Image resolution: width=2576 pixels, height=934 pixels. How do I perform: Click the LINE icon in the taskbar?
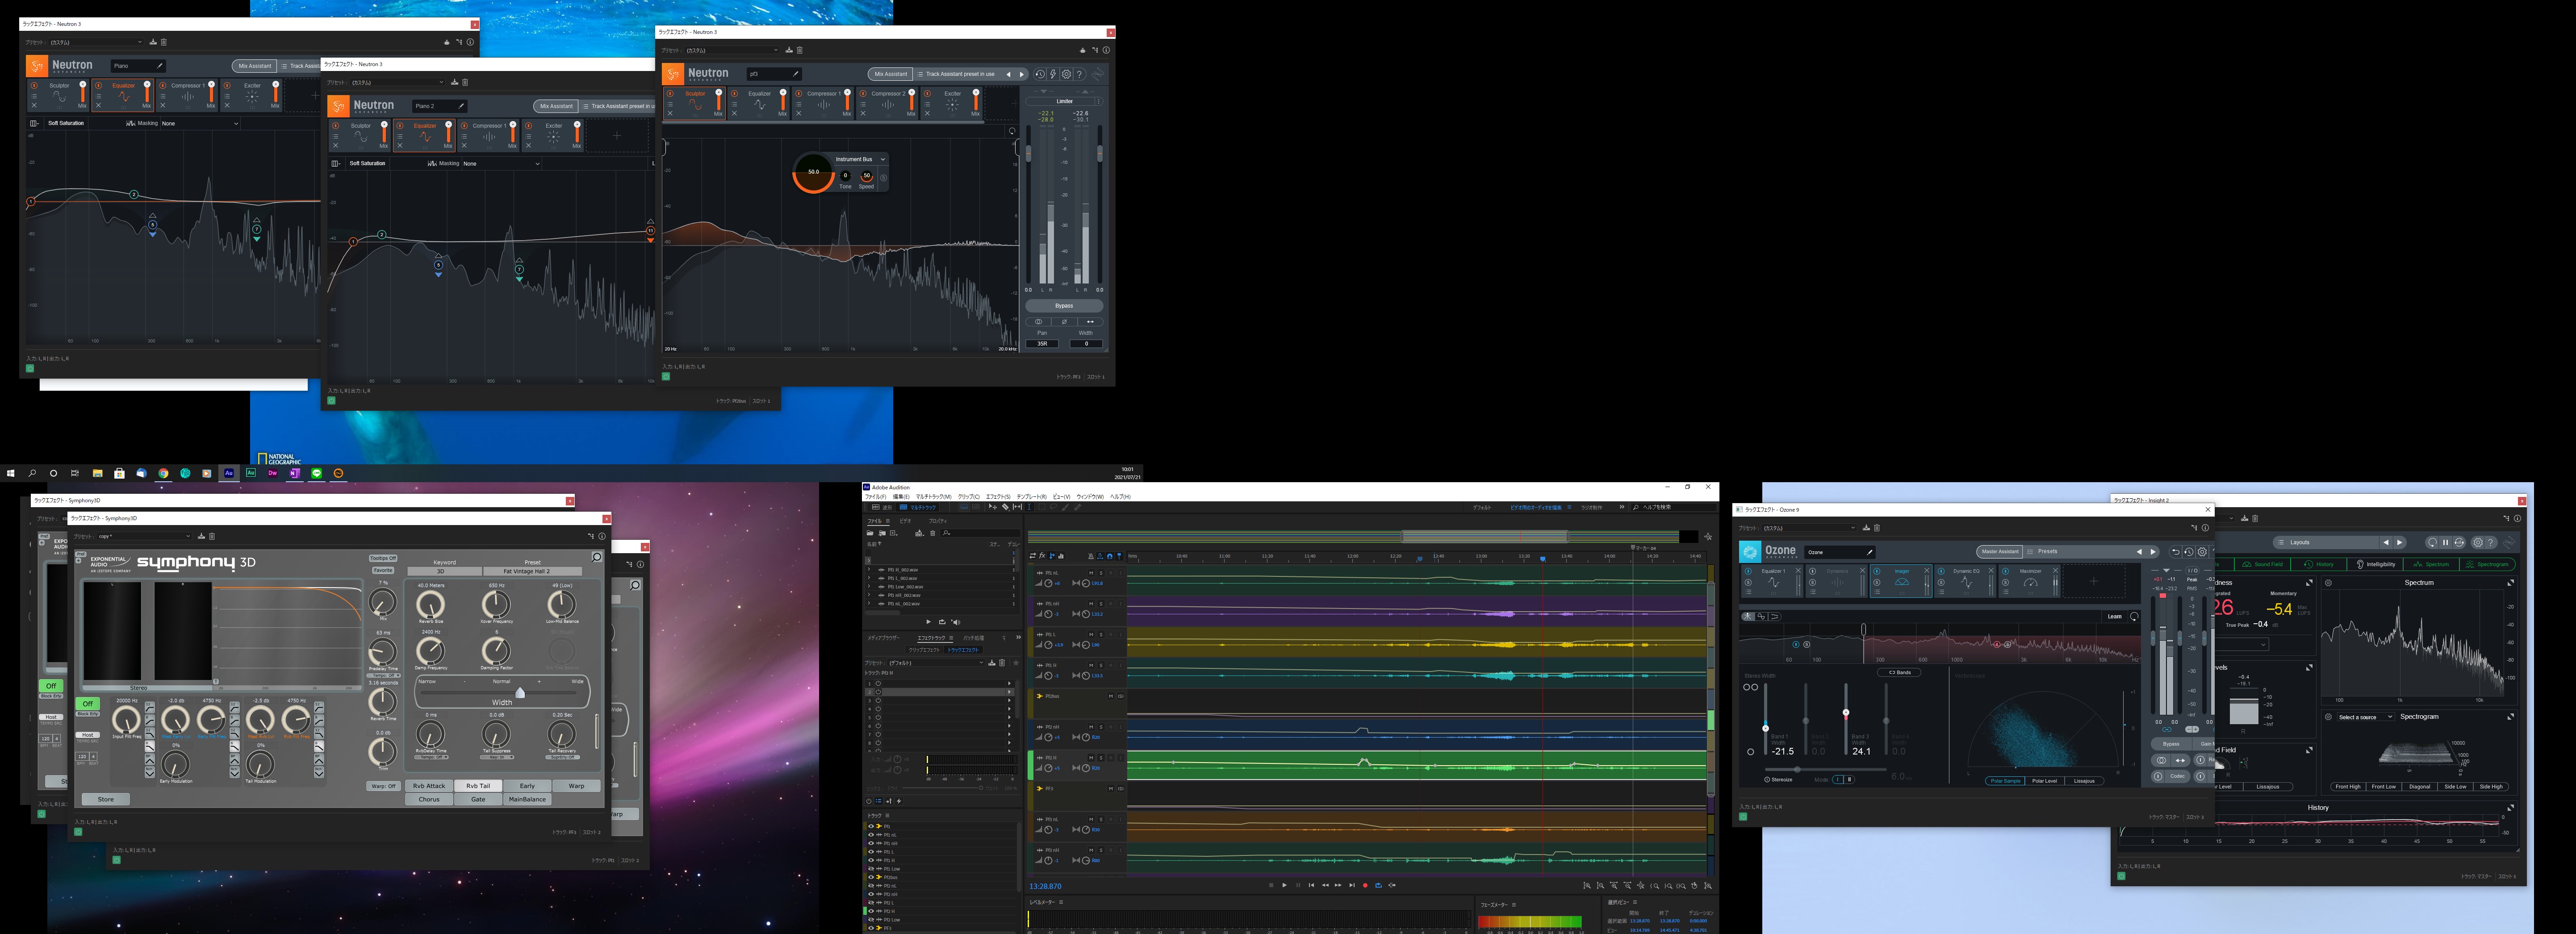tap(317, 473)
